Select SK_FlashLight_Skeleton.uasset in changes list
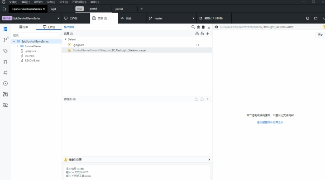The height and width of the screenshot is (180, 325). 137,50
